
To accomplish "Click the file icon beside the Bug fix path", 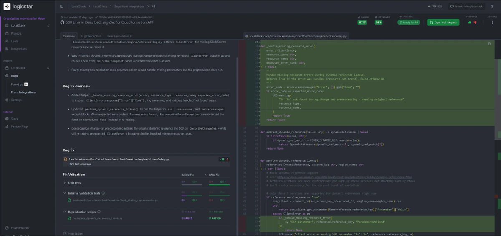I will pos(66,159).
